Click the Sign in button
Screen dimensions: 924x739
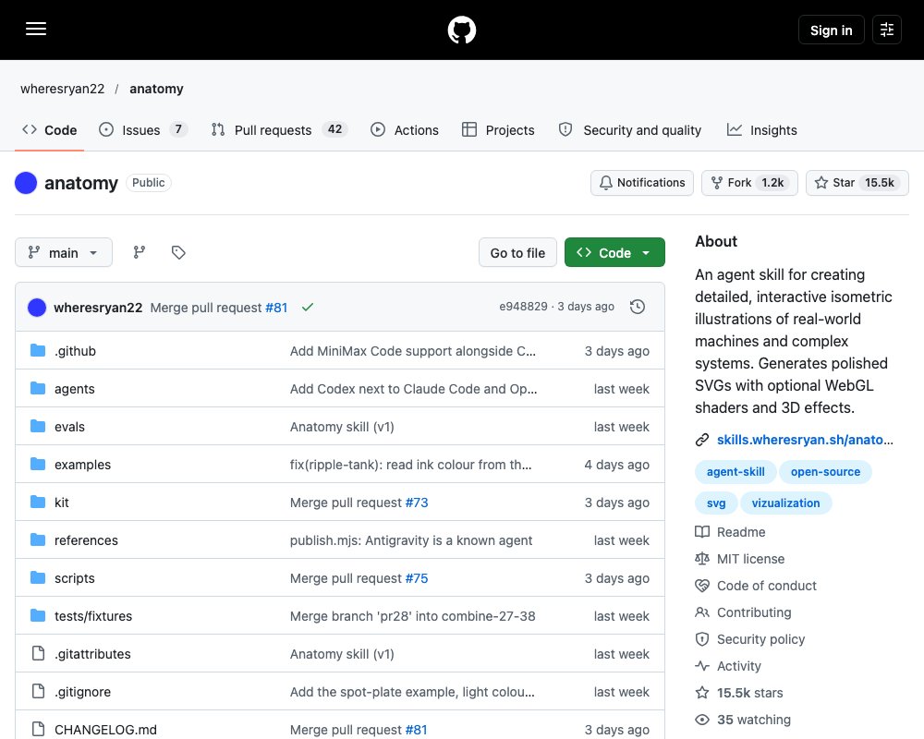point(831,30)
